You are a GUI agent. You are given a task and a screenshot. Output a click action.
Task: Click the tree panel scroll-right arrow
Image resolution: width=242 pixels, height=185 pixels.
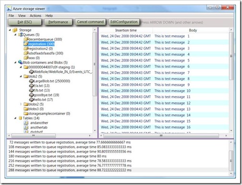pos(90,136)
